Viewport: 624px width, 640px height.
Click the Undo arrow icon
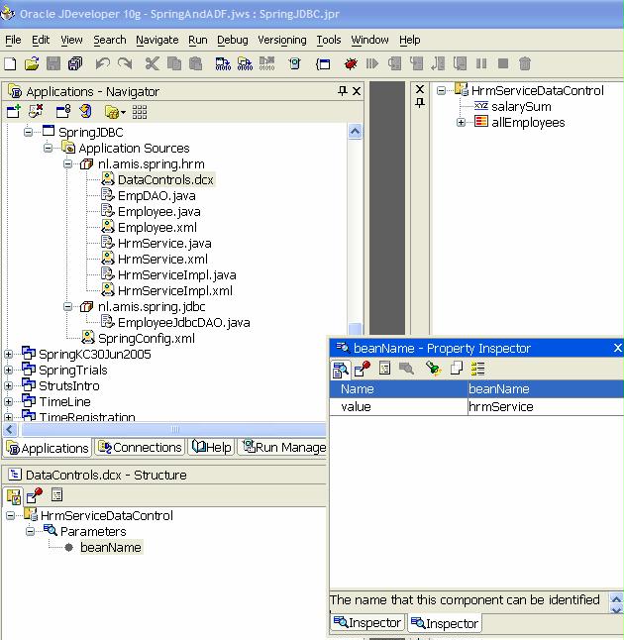[x=102, y=64]
